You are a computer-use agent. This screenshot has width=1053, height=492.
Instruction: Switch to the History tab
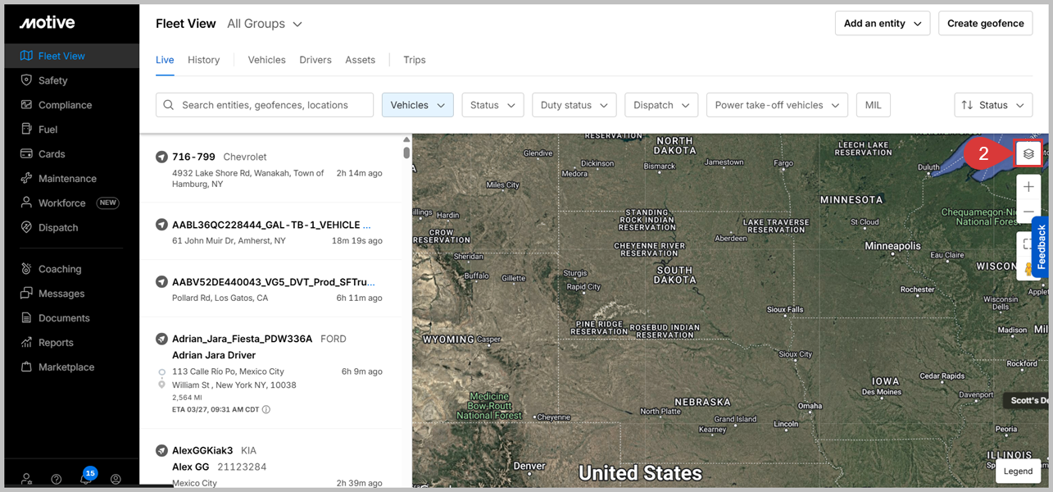(203, 60)
